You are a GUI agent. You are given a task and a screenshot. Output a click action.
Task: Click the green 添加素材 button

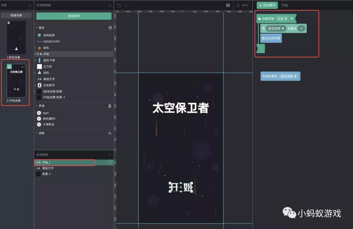pyautogui.click(x=73, y=16)
